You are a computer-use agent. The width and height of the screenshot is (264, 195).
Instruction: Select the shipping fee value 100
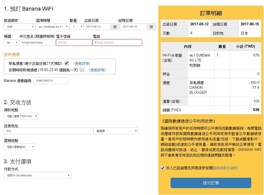pos(256,101)
